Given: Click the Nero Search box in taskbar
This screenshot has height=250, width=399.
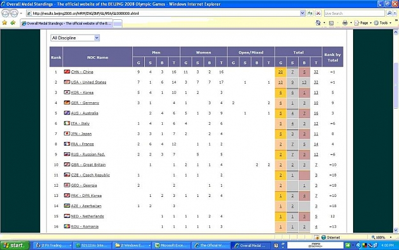Looking at the screenshot, I should click(x=315, y=246).
